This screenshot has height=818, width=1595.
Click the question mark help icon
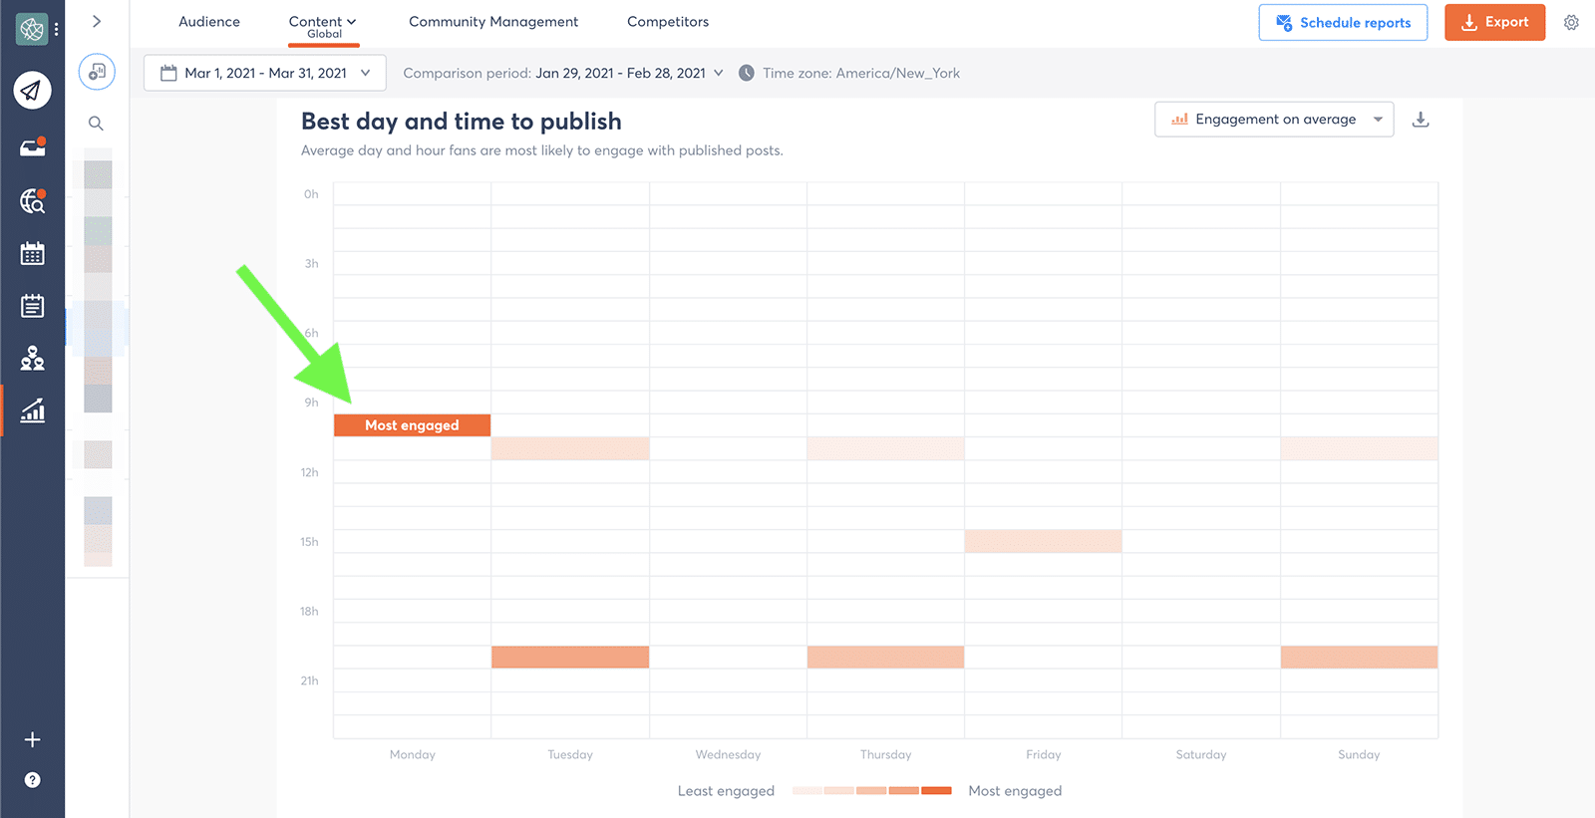click(x=32, y=780)
